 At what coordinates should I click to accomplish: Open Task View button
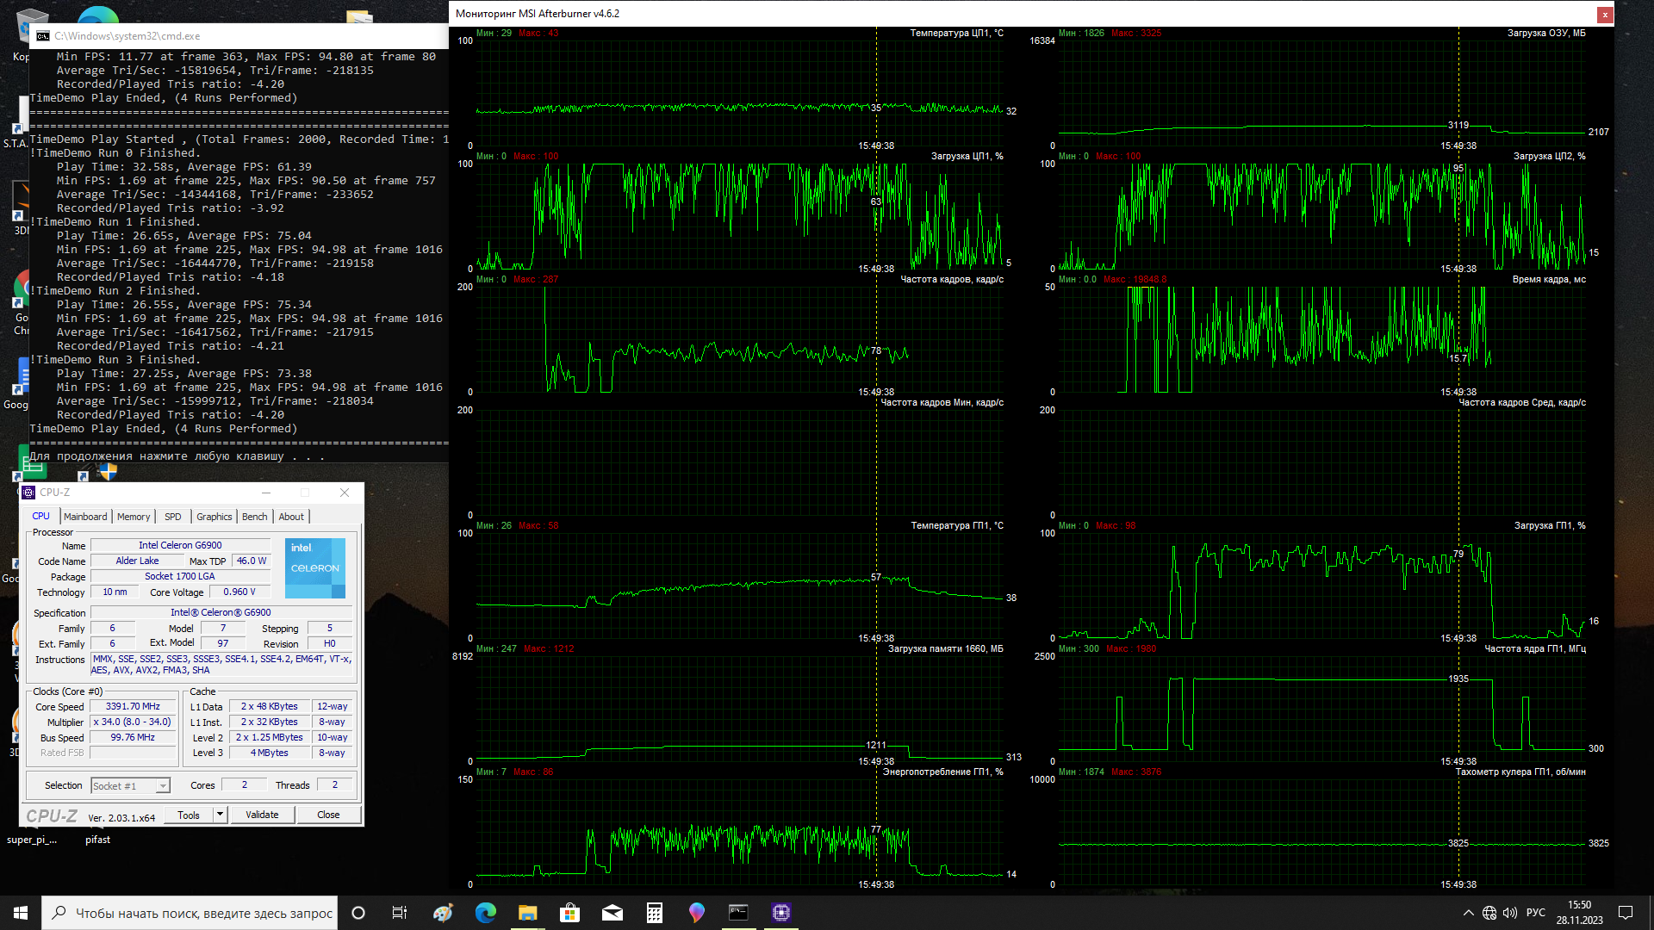[x=400, y=913]
